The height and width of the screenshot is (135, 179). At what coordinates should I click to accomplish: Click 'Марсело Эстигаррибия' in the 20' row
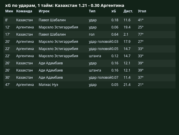point(58,42)
